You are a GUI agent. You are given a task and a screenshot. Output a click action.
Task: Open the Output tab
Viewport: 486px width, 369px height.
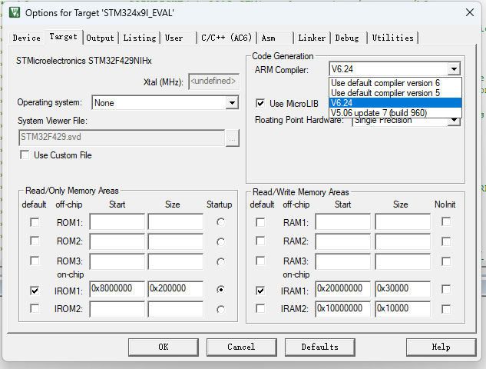point(100,38)
